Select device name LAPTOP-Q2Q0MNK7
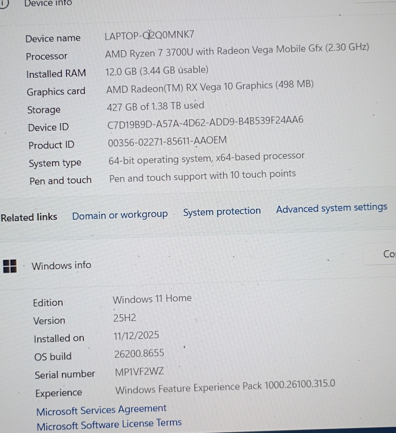 pyautogui.click(x=149, y=35)
